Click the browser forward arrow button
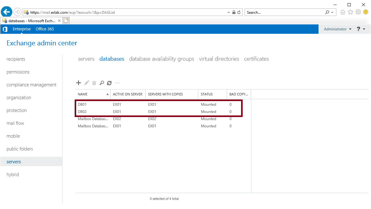 [17, 12]
